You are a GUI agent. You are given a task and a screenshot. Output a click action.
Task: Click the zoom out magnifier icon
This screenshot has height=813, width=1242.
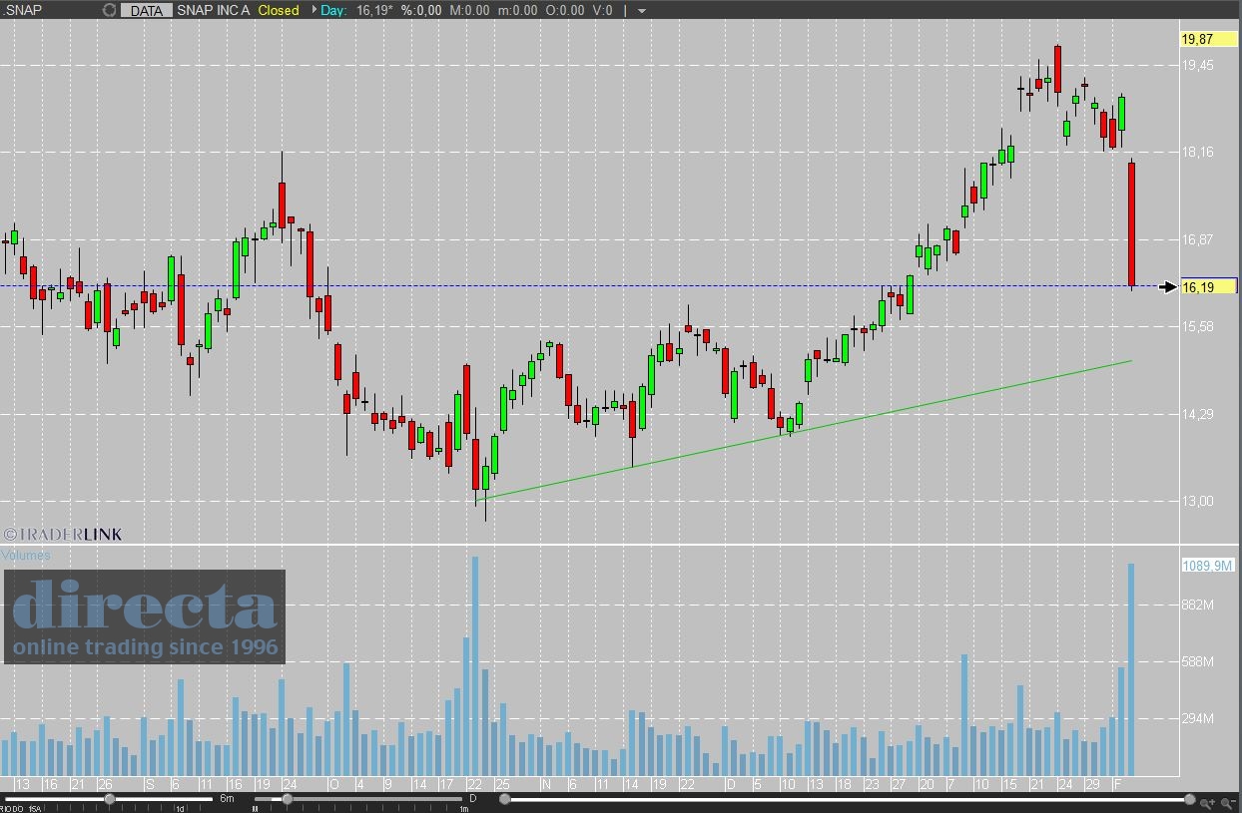coord(1226,801)
